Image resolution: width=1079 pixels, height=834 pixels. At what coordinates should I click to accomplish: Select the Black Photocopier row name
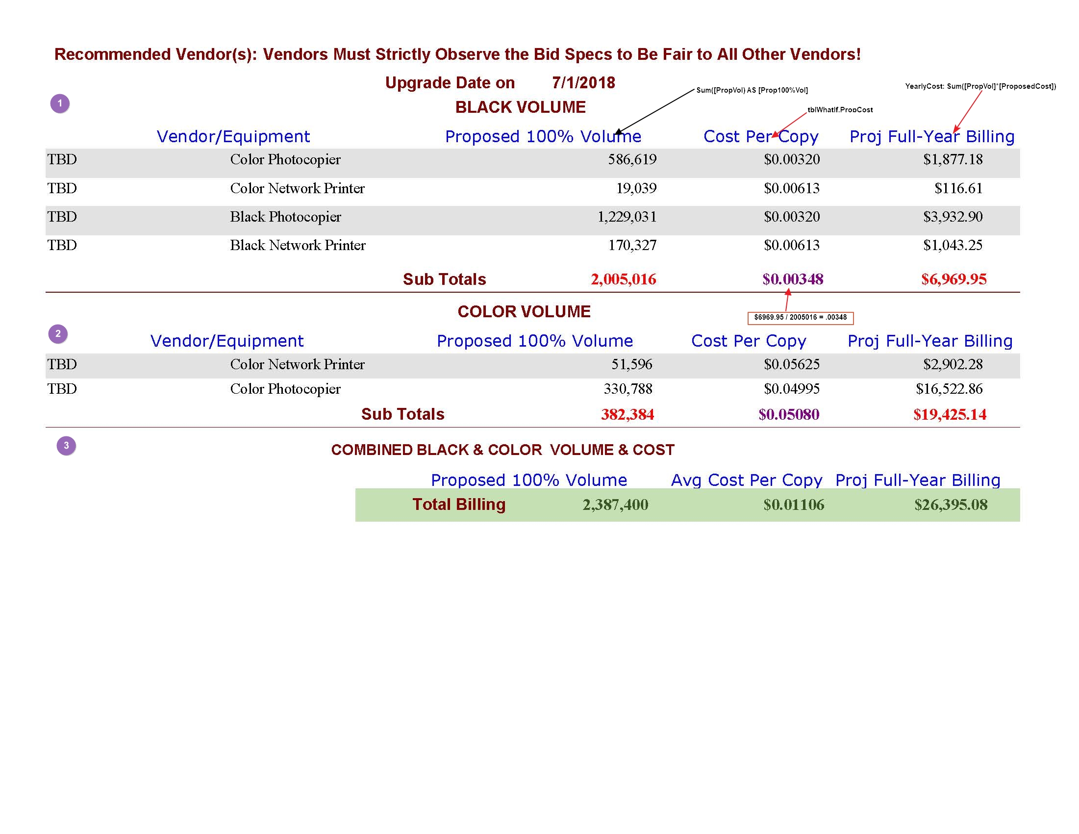point(285,217)
